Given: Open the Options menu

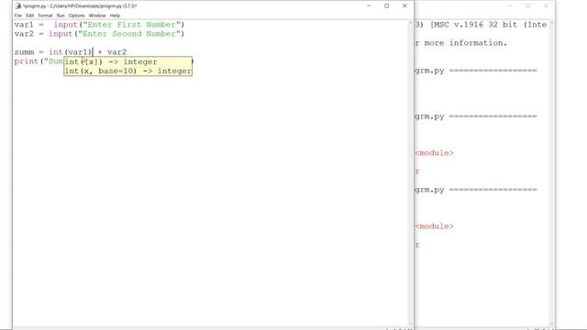Looking at the screenshot, I should click(x=76, y=16).
